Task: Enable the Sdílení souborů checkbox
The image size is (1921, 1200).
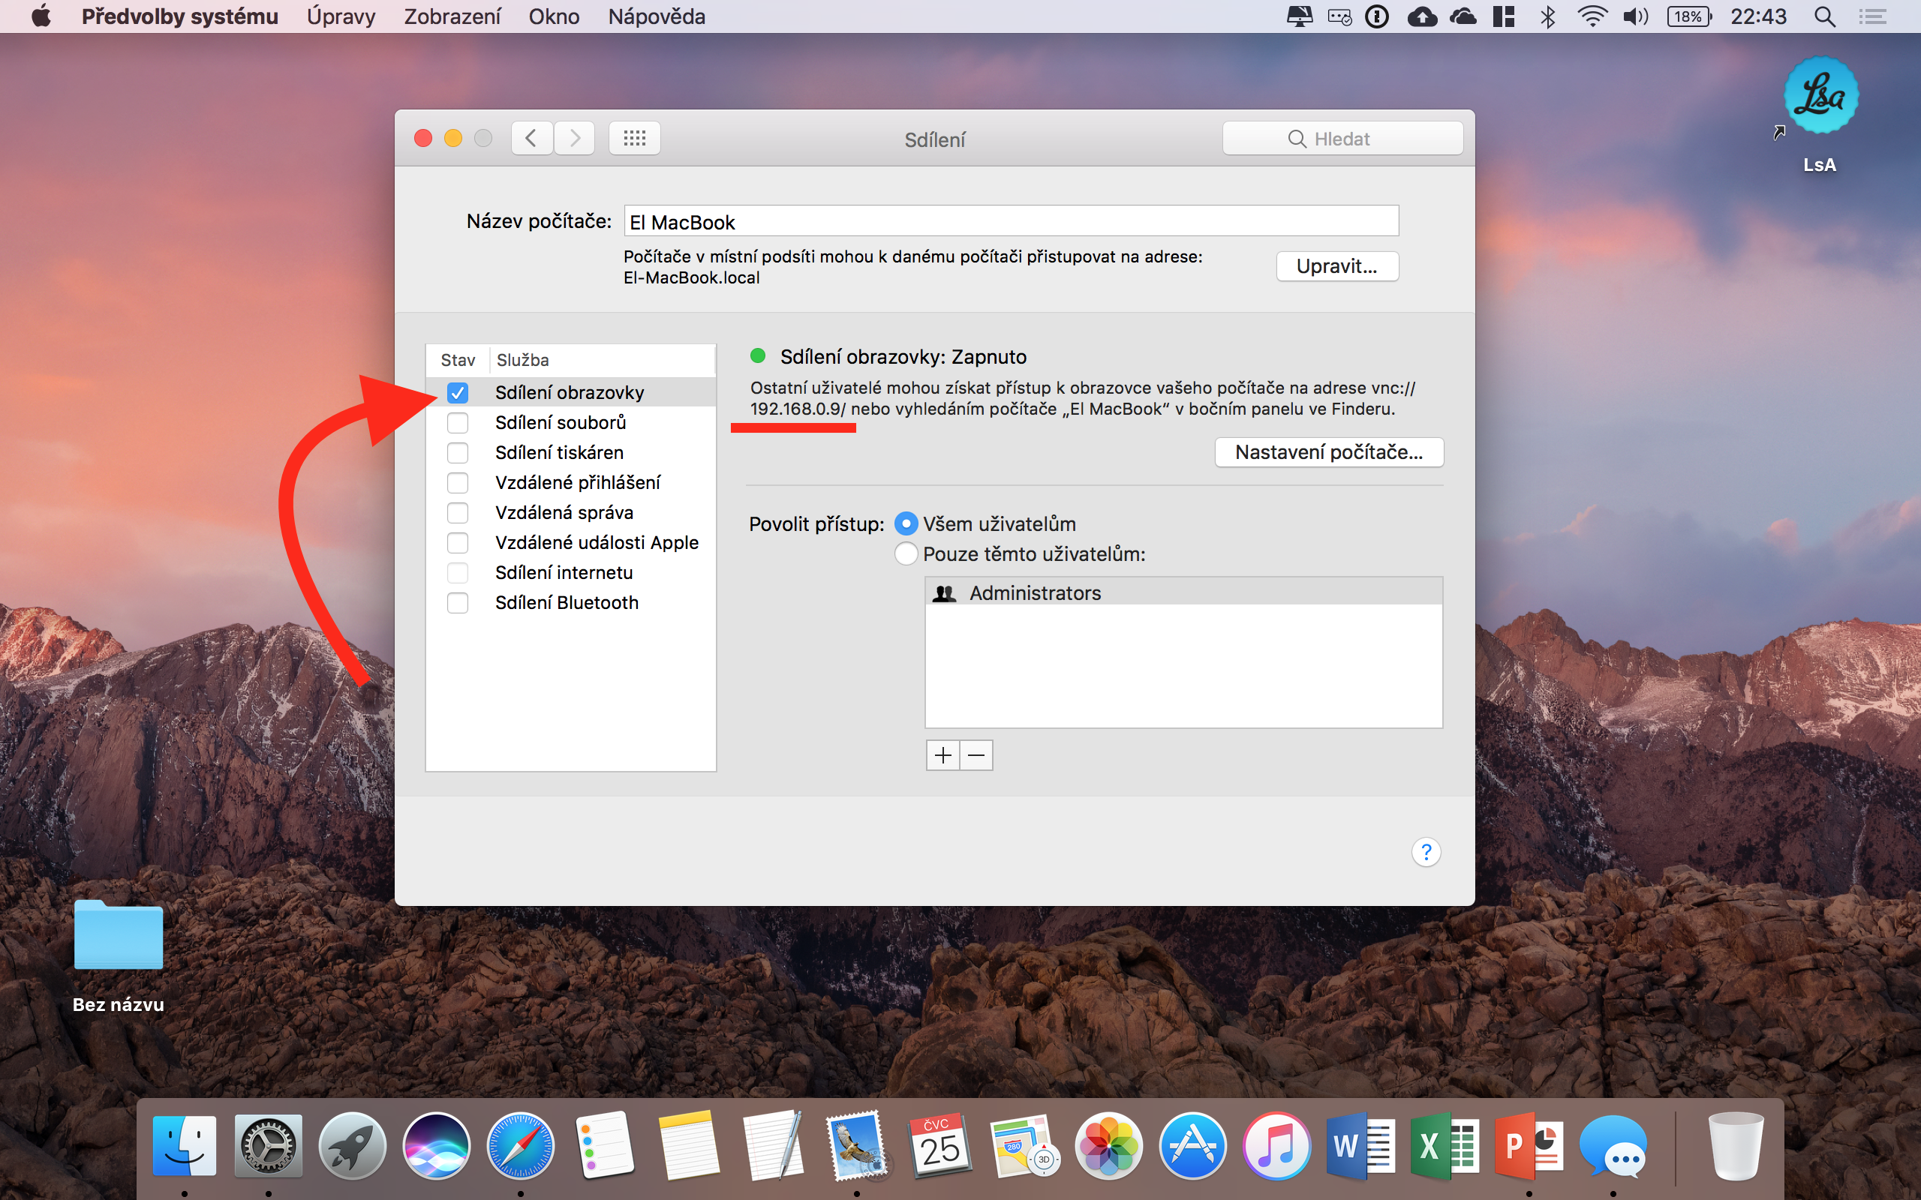Action: click(457, 423)
